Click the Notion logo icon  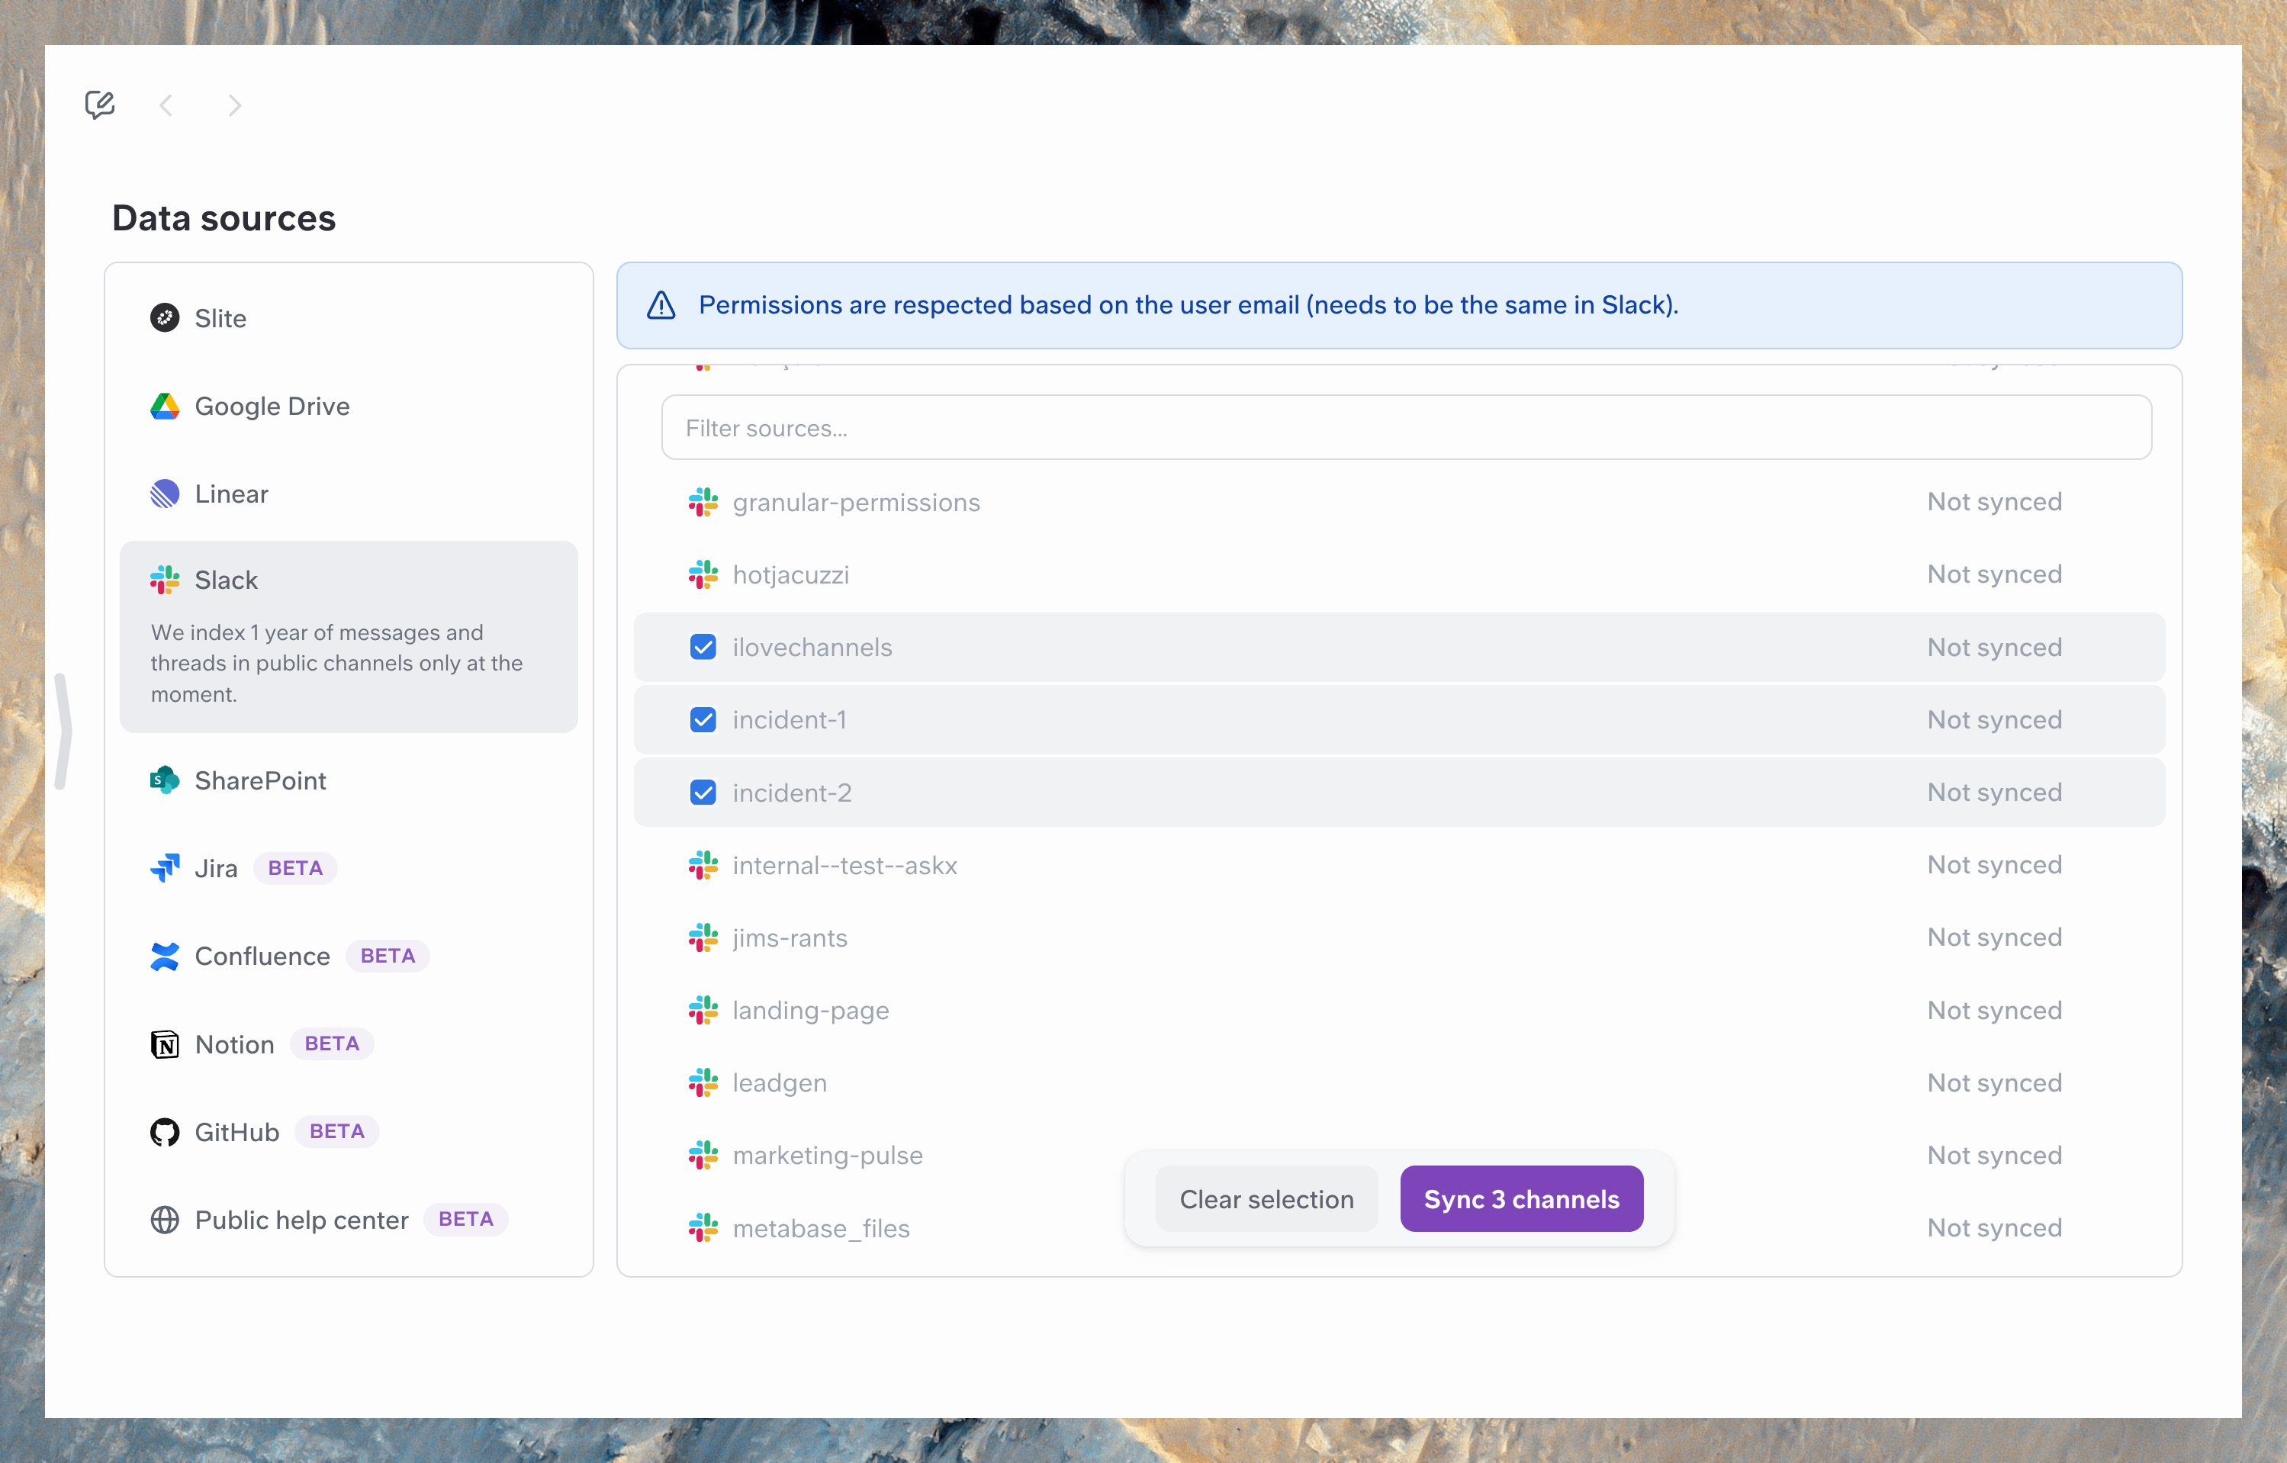click(x=164, y=1044)
